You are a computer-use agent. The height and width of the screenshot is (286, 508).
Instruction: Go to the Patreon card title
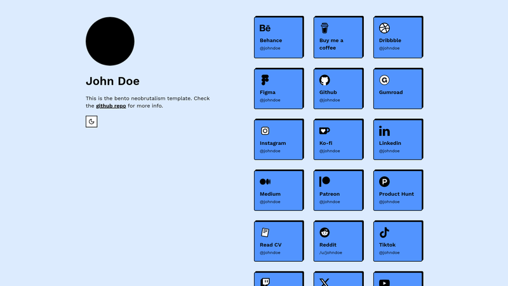pos(330,194)
